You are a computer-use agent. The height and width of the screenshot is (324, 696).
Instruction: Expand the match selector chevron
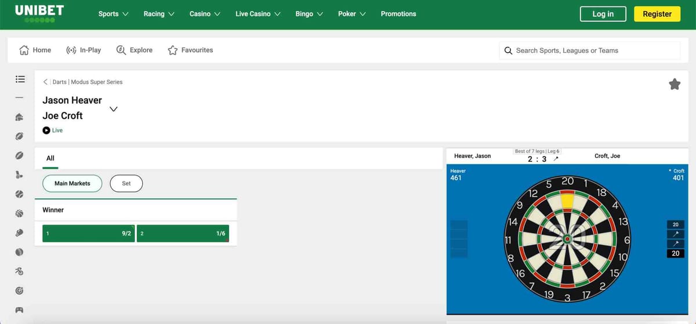point(113,108)
